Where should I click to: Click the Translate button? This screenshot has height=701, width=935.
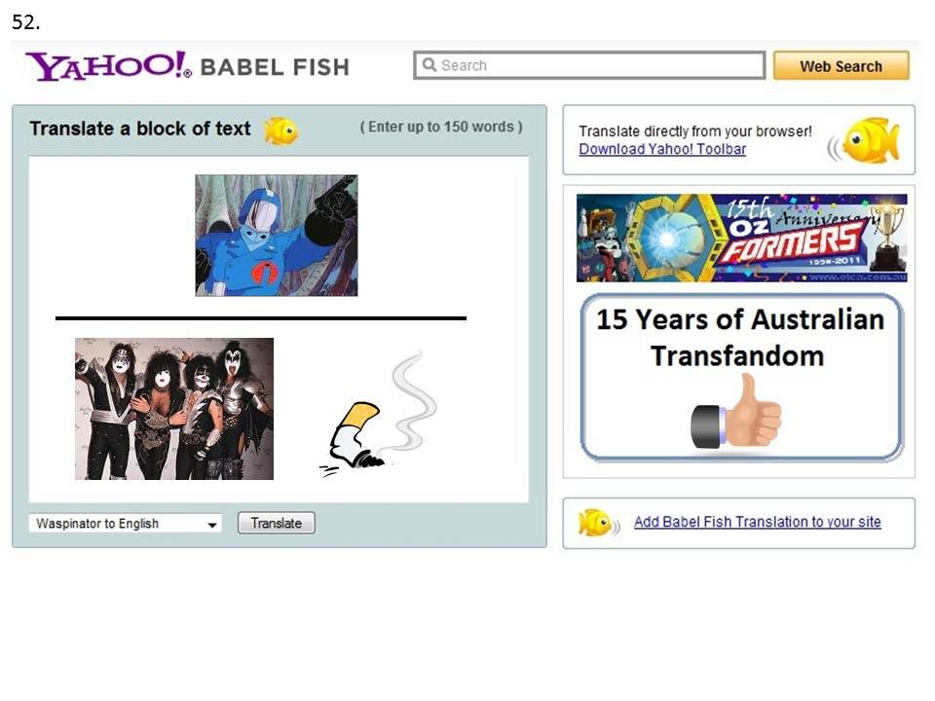[276, 523]
